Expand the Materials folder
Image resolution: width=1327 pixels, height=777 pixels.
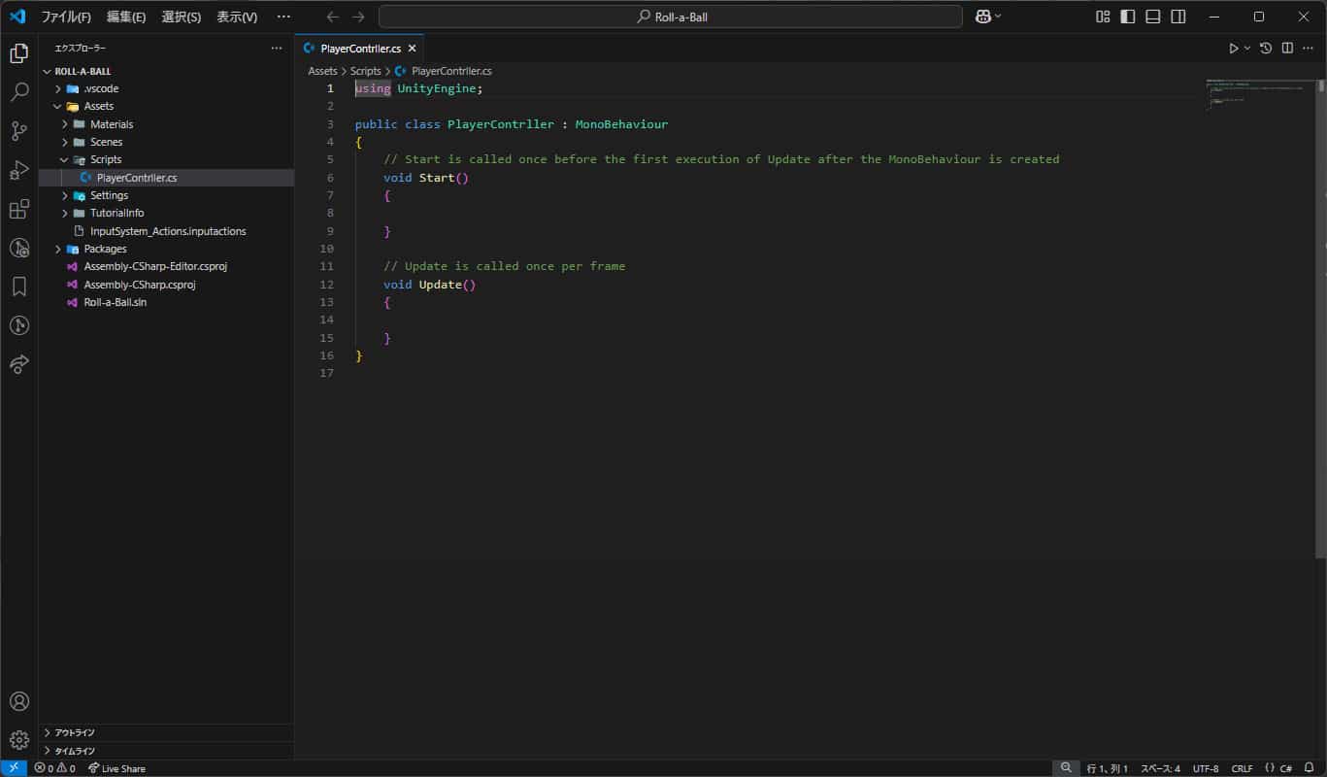coord(111,124)
